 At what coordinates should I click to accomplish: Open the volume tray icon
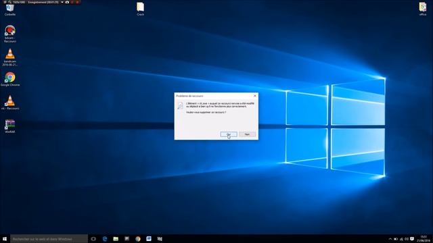[x=407, y=239]
